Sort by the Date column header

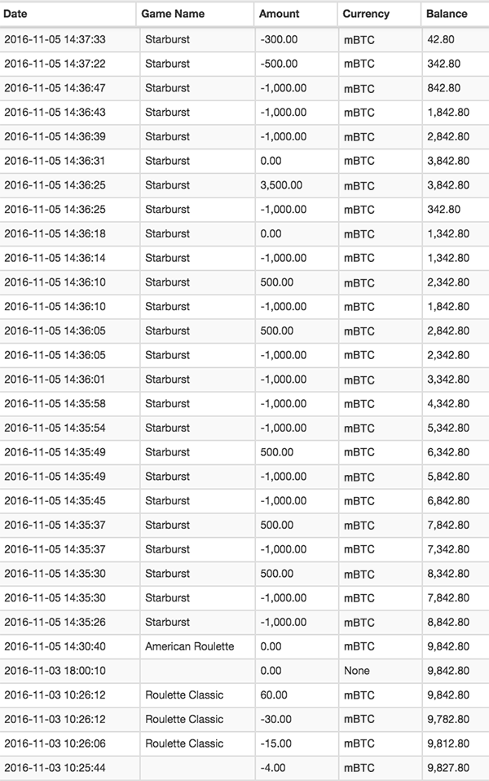(x=15, y=14)
